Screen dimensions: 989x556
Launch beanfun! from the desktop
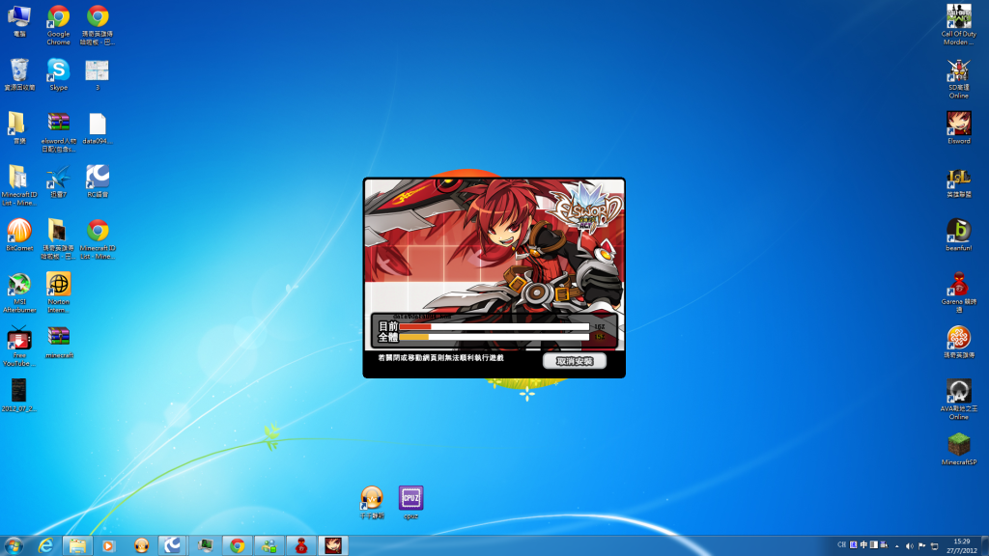tap(958, 232)
